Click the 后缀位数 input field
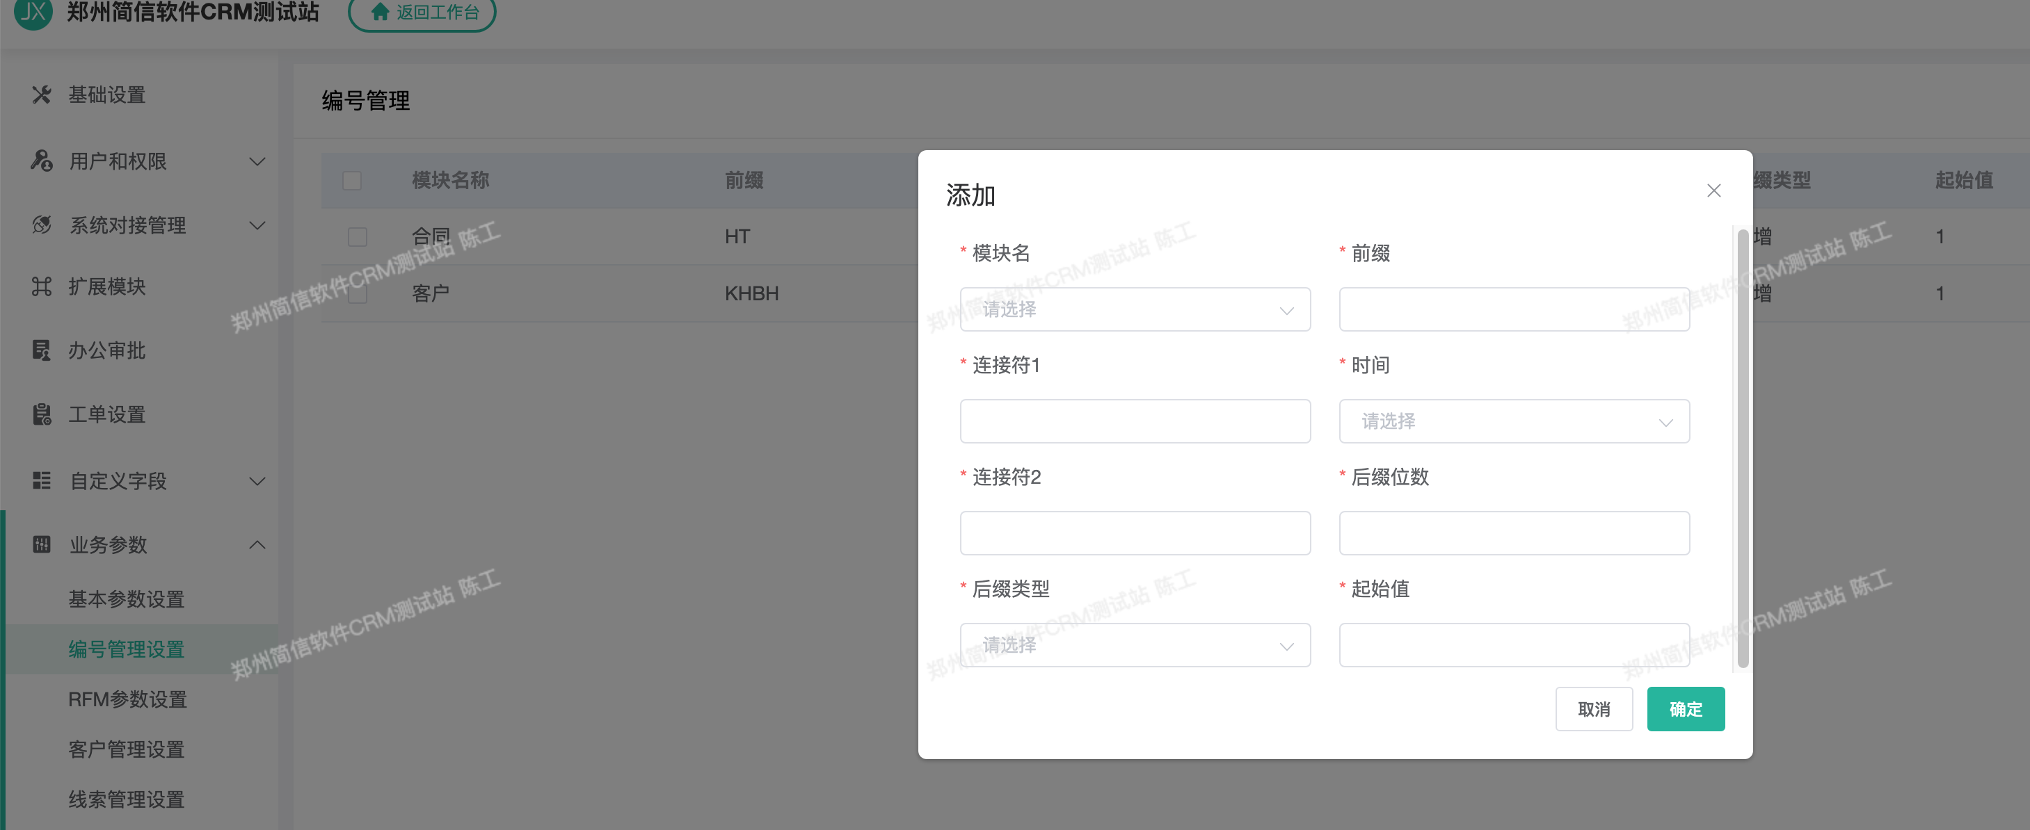2030x830 pixels. click(x=1514, y=533)
